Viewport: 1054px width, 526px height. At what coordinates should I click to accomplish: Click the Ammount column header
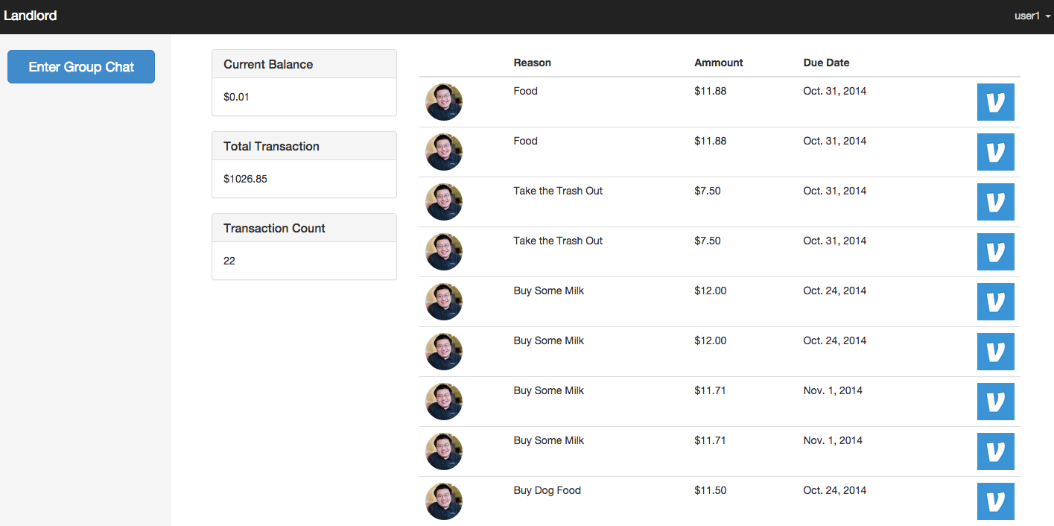point(718,63)
